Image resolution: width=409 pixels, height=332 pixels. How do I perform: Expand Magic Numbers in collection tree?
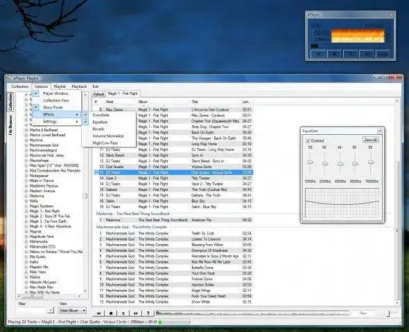(26, 206)
